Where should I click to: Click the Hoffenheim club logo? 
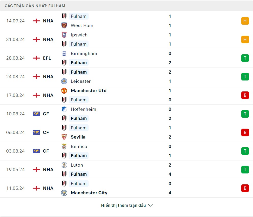click(x=64, y=109)
